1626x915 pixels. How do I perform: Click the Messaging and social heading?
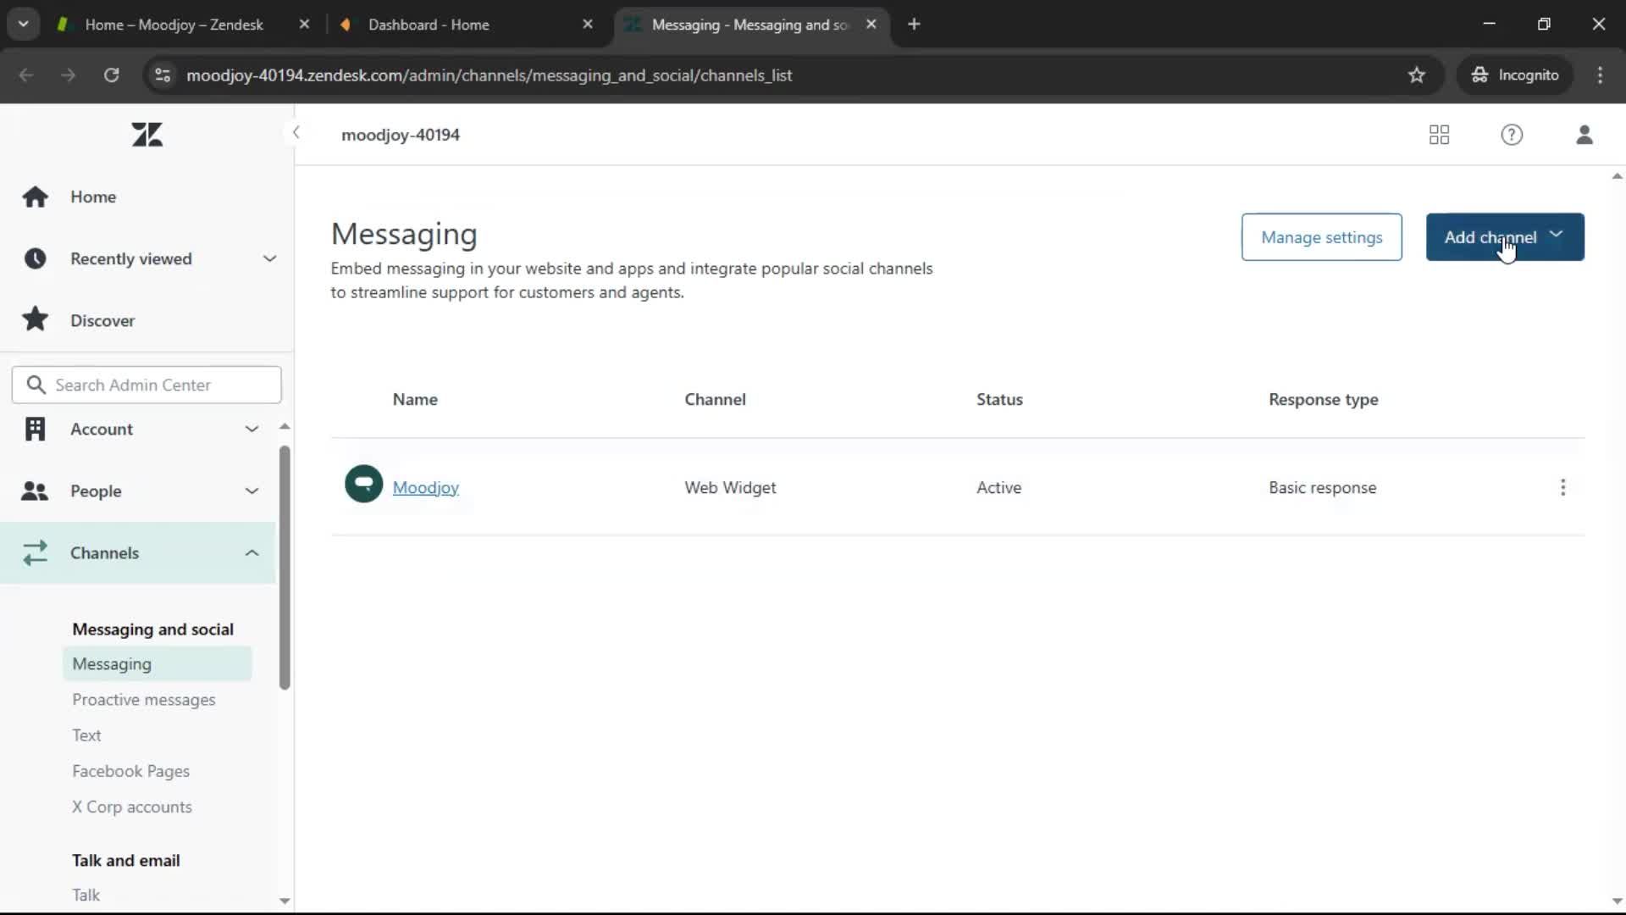[152, 629]
